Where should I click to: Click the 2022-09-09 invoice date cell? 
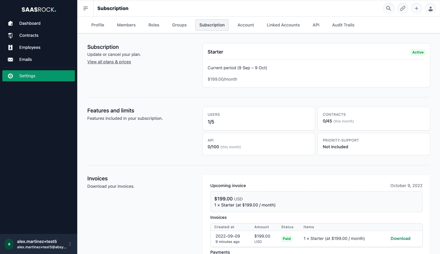(228, 236)
